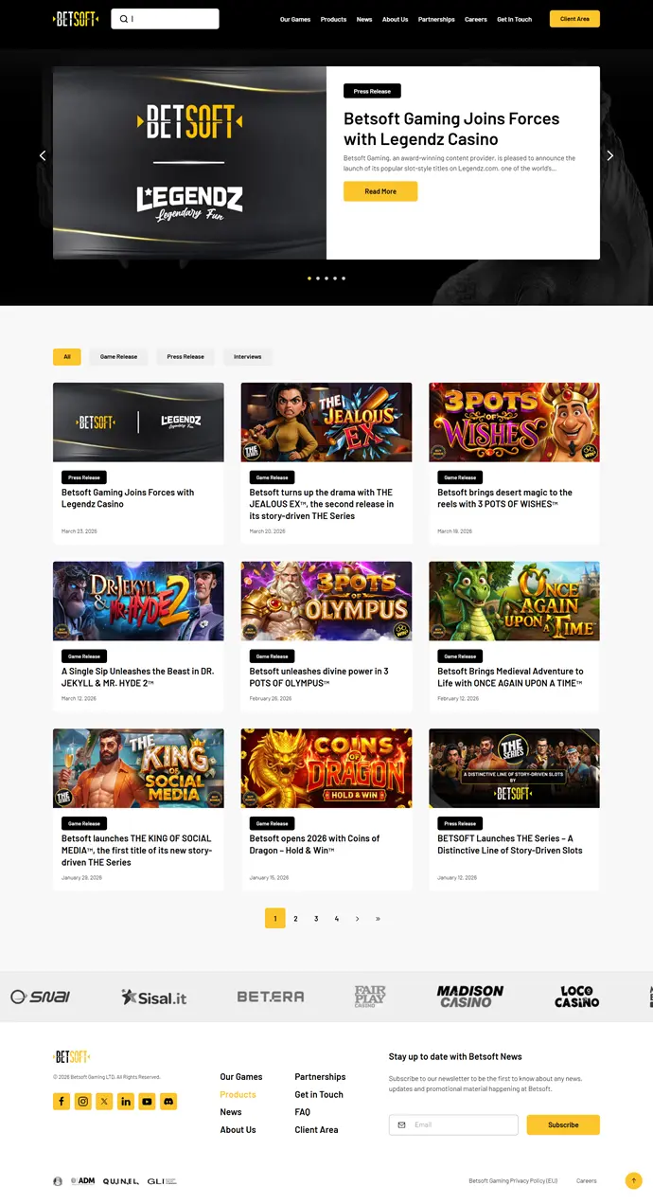
Task: Go to pagination page 3
Action: point(316,918)
